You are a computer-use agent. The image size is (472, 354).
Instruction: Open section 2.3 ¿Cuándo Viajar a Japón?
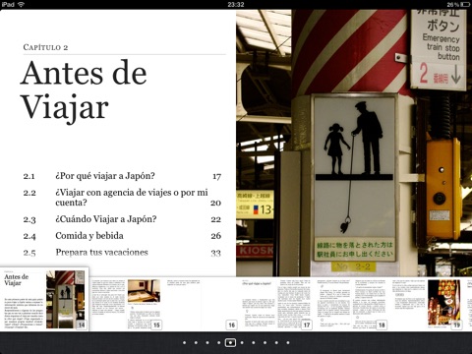click(x=122, y=219)
